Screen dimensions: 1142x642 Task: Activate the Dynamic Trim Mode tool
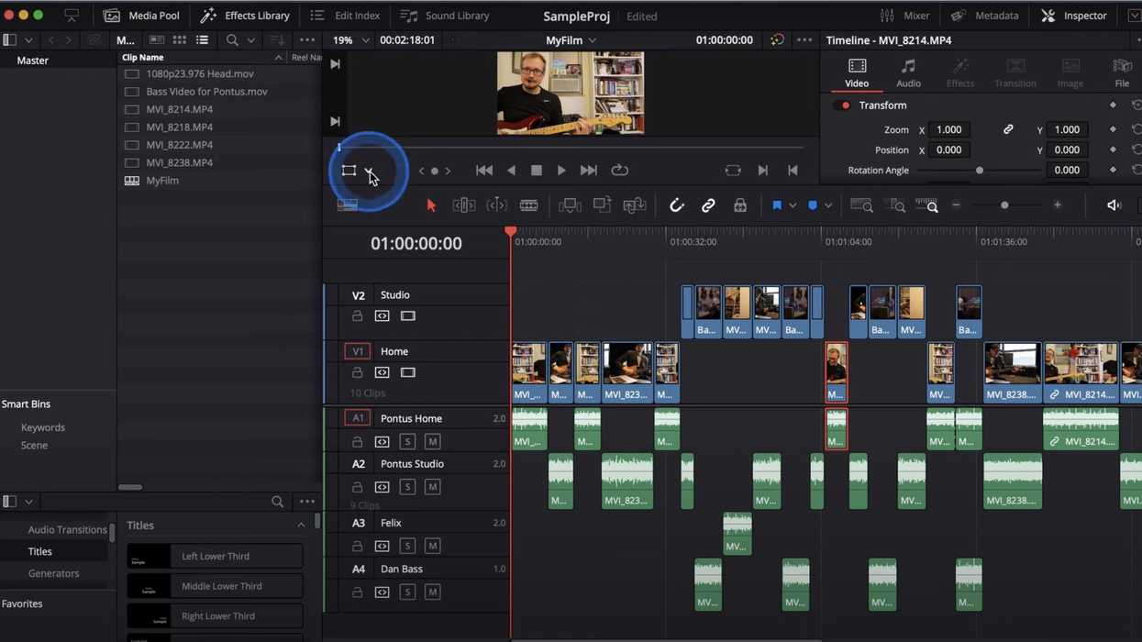coord(496,205)
